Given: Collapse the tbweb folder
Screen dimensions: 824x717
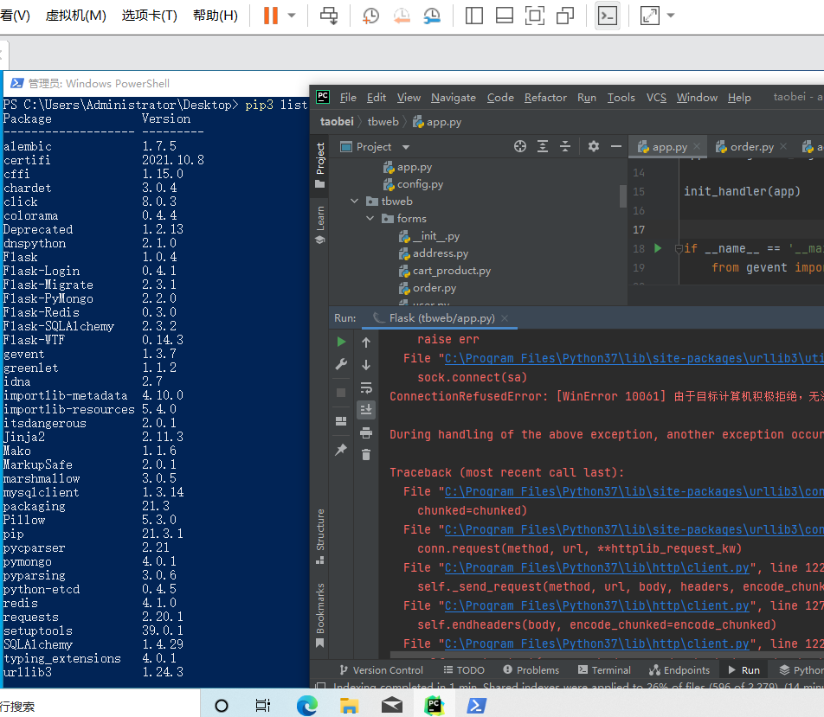Looking at the screenshot, I should (x=355, y=202).
